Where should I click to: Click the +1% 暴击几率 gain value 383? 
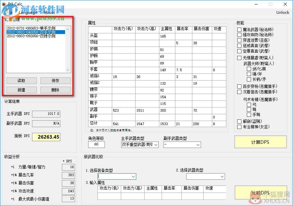(68, 175)
